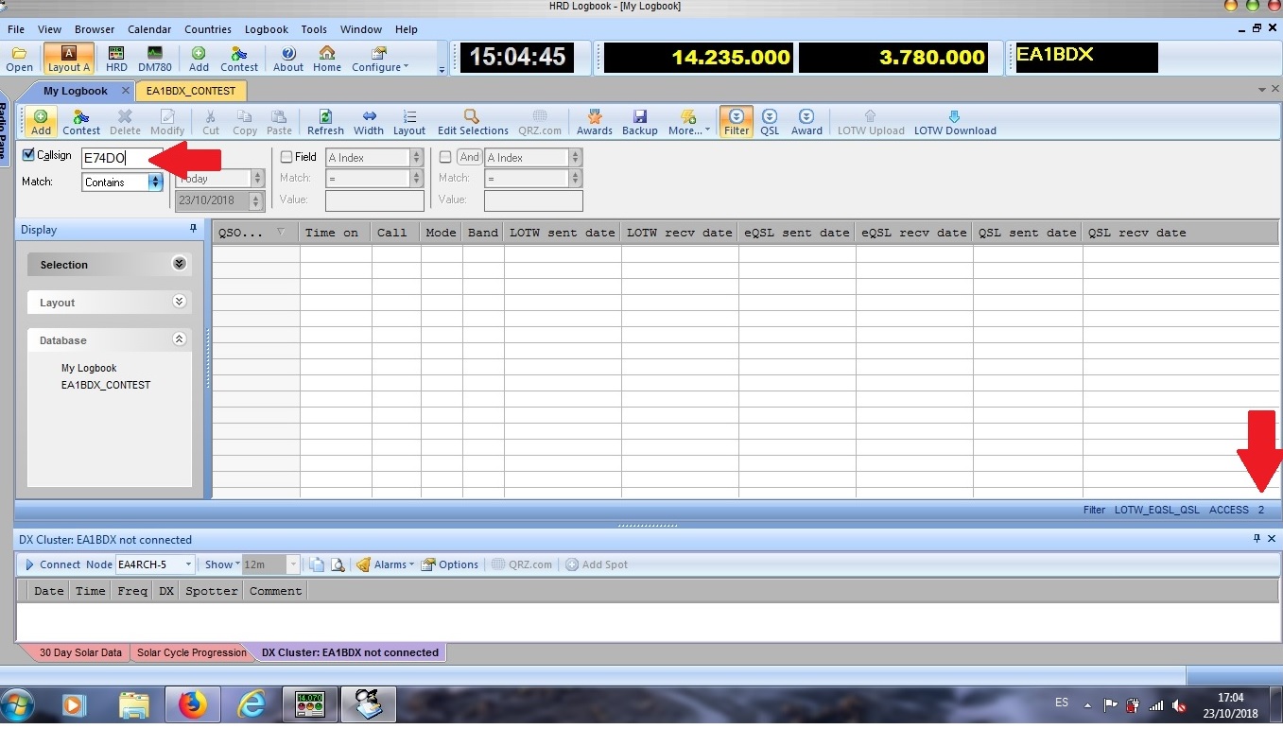Viewport: 1283px width, 729px height.
Task: Switch to the Solar Cycle Progression tab
Action: point(192,652)
